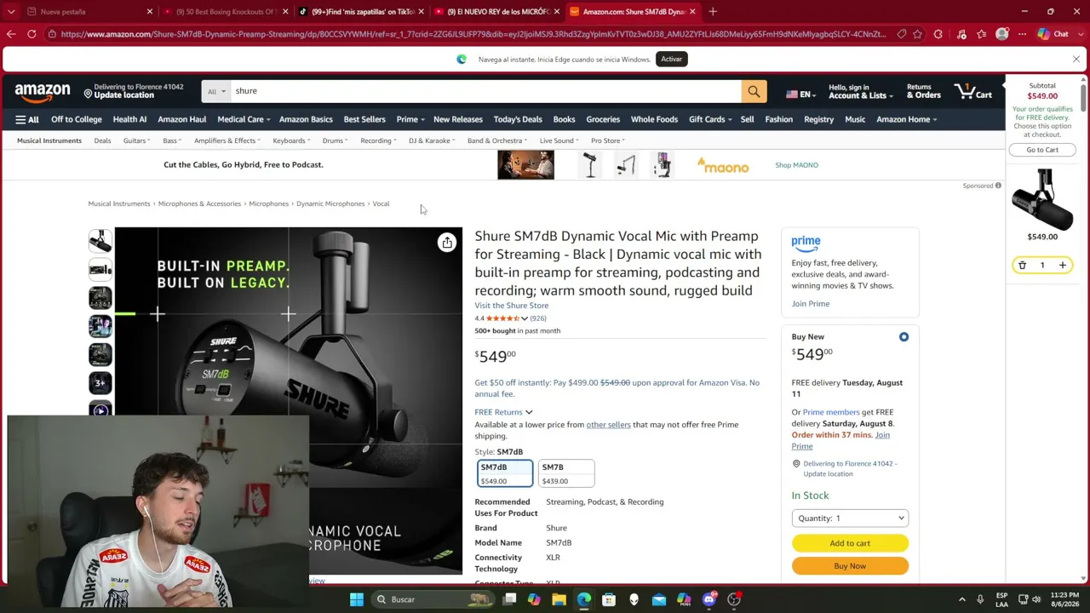Expand the Amazon Home dropdown
Image resolution: width=1090 pixels, height=613 pixels.
906,119
